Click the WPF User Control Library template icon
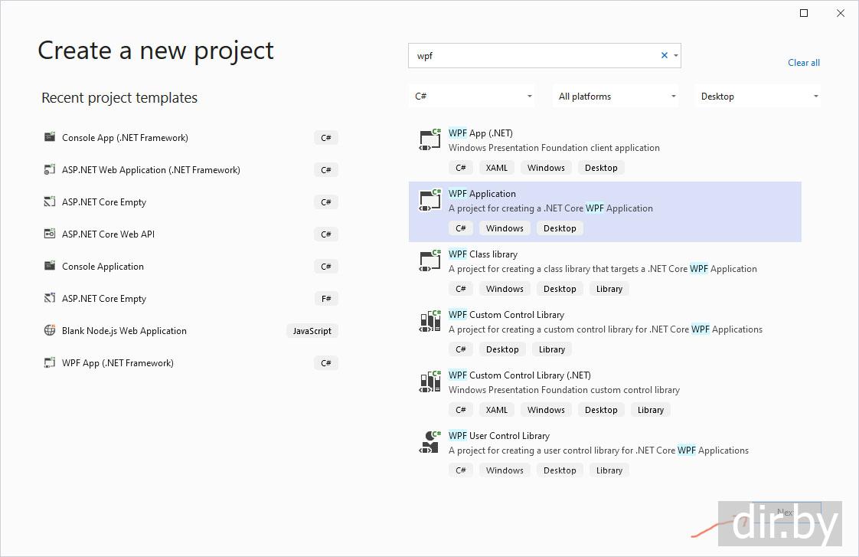Image resolution: width=859 pixels, height=557 pixels. 430,441
